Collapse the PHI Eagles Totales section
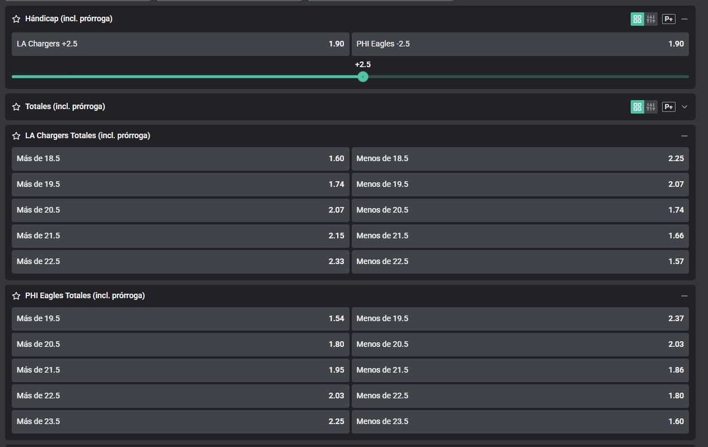The height and width of the screenshot is (447, 708). 684,295
